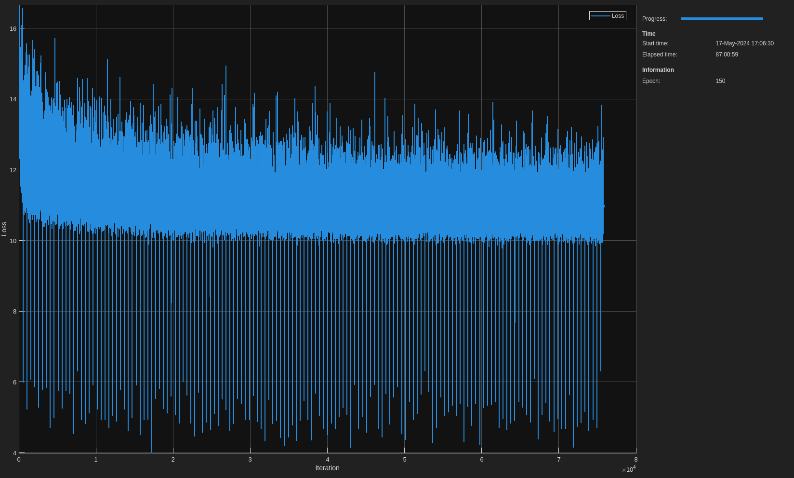
Task: Click the Progress label
Action: (654, 19)
